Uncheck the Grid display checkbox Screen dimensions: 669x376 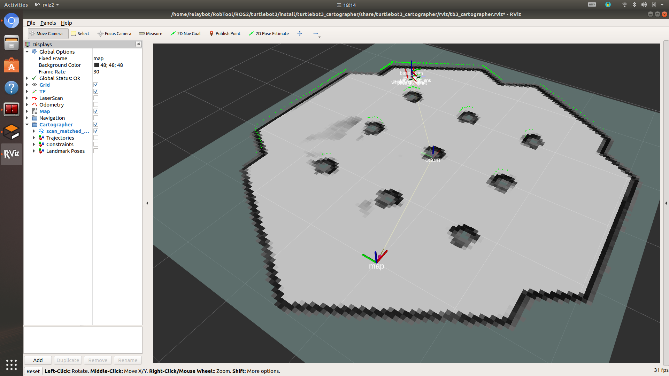(96, 85)
